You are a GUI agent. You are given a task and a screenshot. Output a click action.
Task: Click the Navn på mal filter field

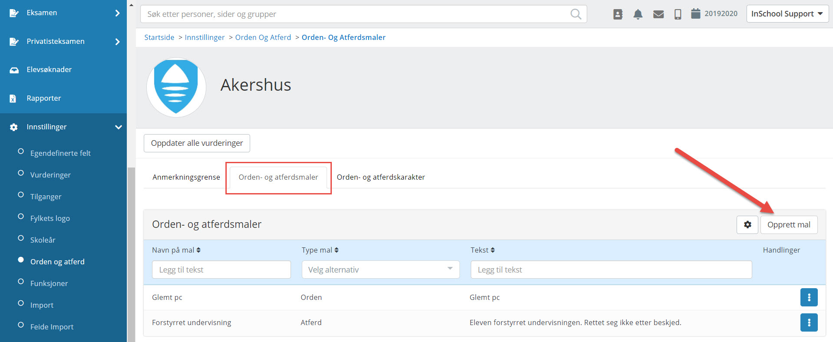coord(221,270)
